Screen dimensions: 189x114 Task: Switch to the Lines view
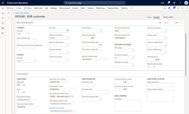149,17
